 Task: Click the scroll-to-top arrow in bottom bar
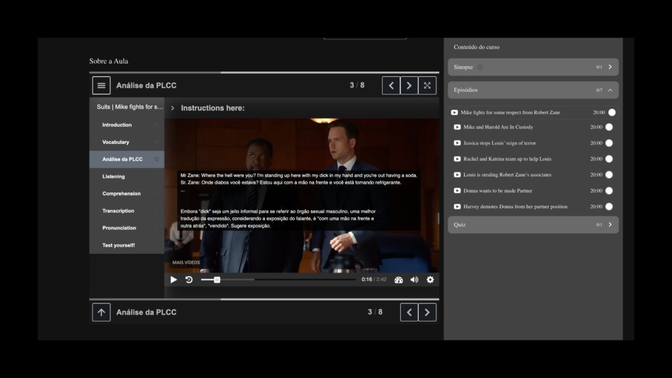[100, 312]
